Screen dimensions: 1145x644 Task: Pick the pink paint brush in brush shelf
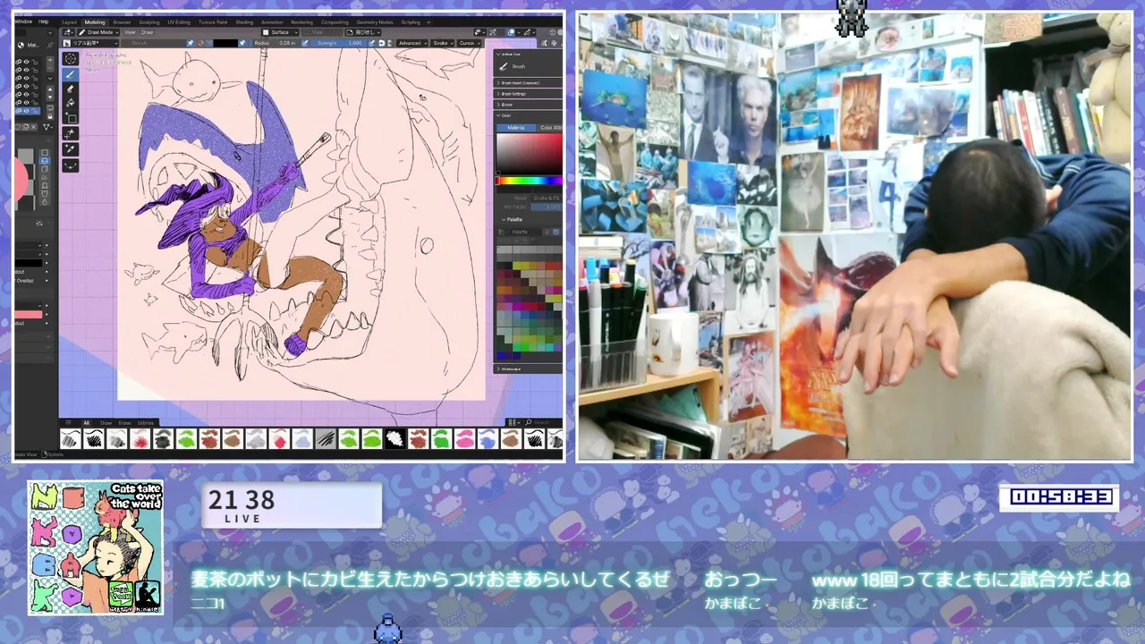pos(465,438)
